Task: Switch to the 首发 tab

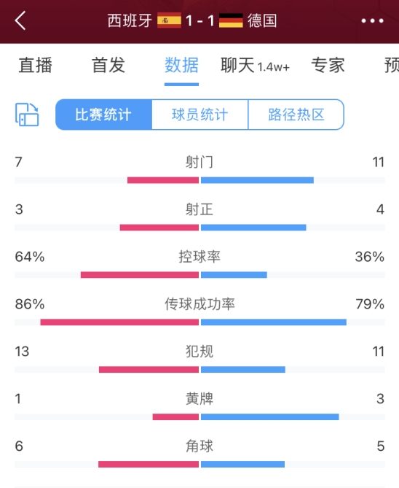Action: [108, 65]
